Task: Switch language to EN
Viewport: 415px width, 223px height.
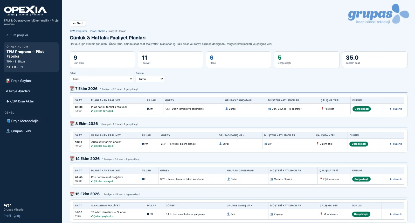Action: pyautogui.click(x=21, y=67)
